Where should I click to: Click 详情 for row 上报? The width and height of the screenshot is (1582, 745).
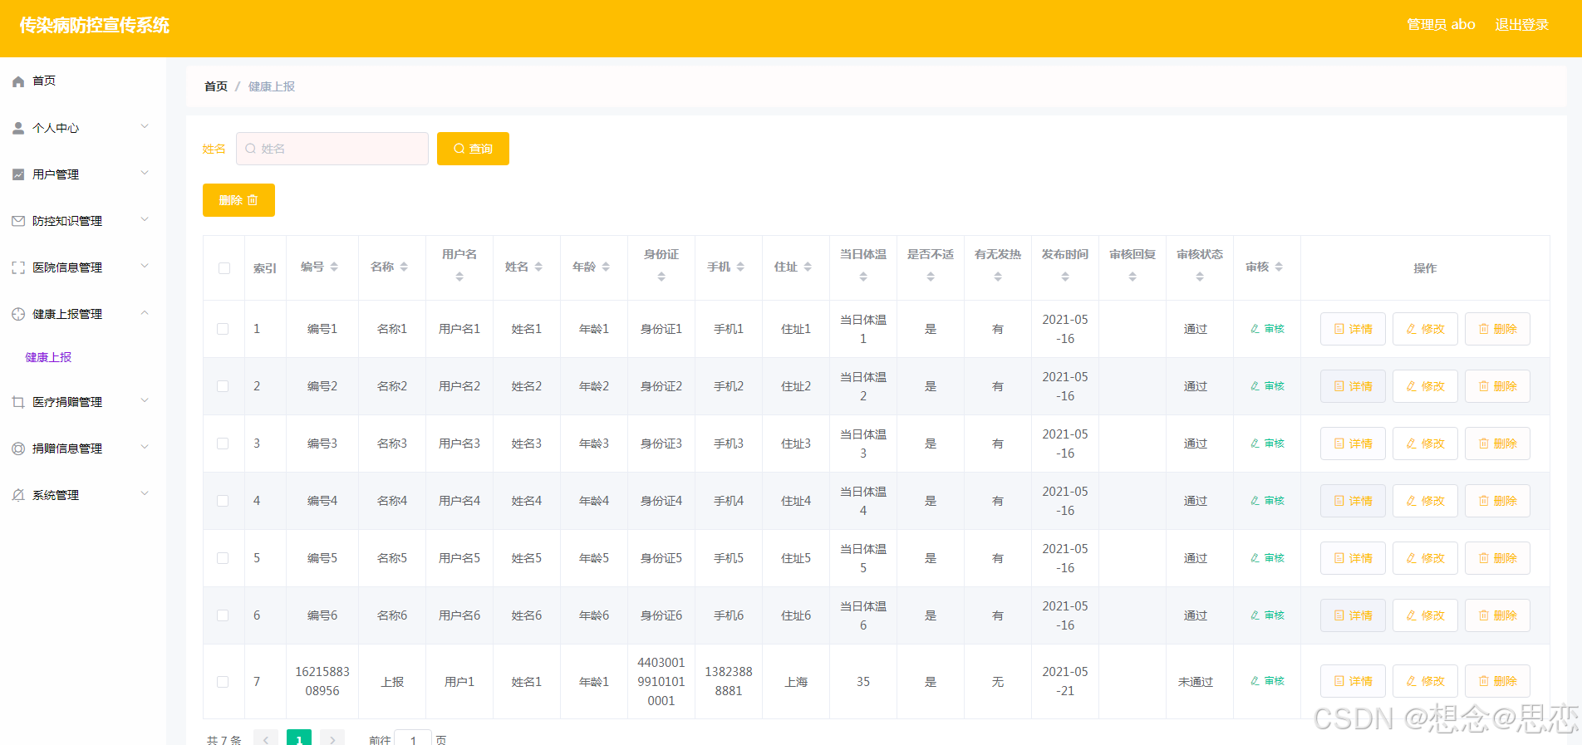pyautogui.click(x=1353, y=681)
